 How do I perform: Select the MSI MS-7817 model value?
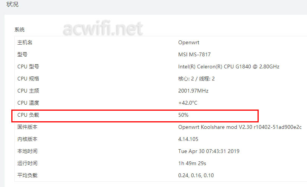(x=194, y=54)
